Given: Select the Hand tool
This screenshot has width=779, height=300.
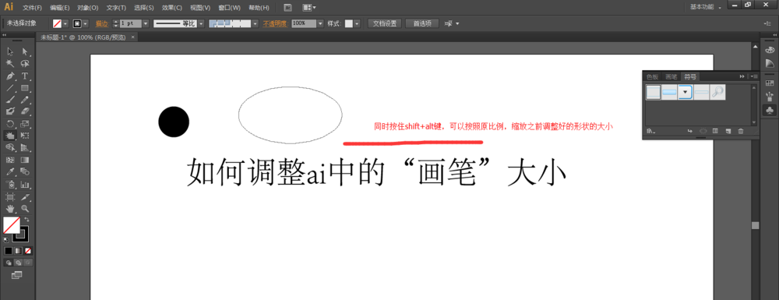Looking at the screenshot, I should click(10, 209).
